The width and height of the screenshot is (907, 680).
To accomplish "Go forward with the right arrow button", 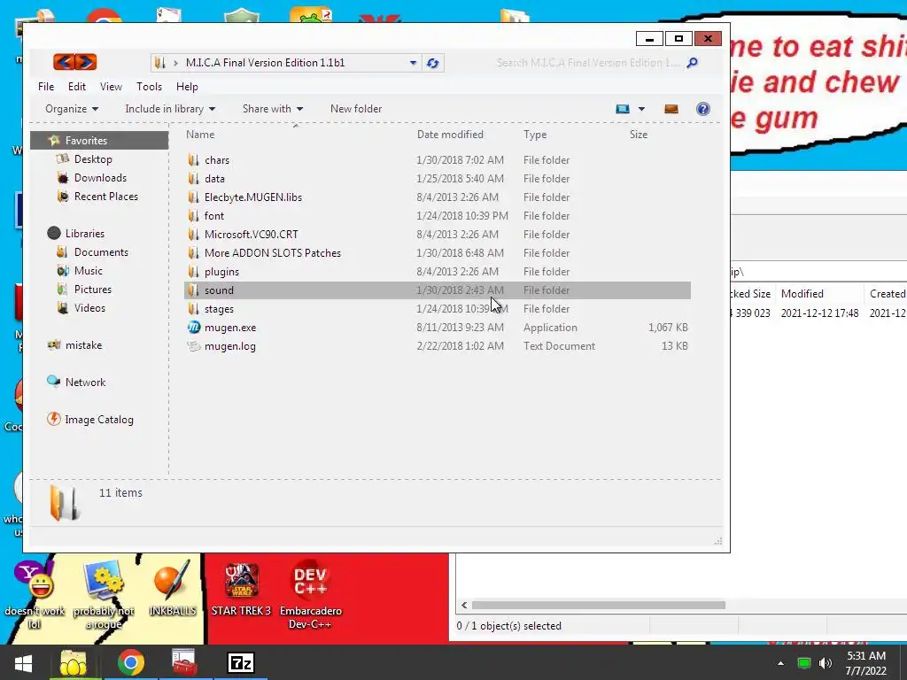I will [x=86, y=62].
